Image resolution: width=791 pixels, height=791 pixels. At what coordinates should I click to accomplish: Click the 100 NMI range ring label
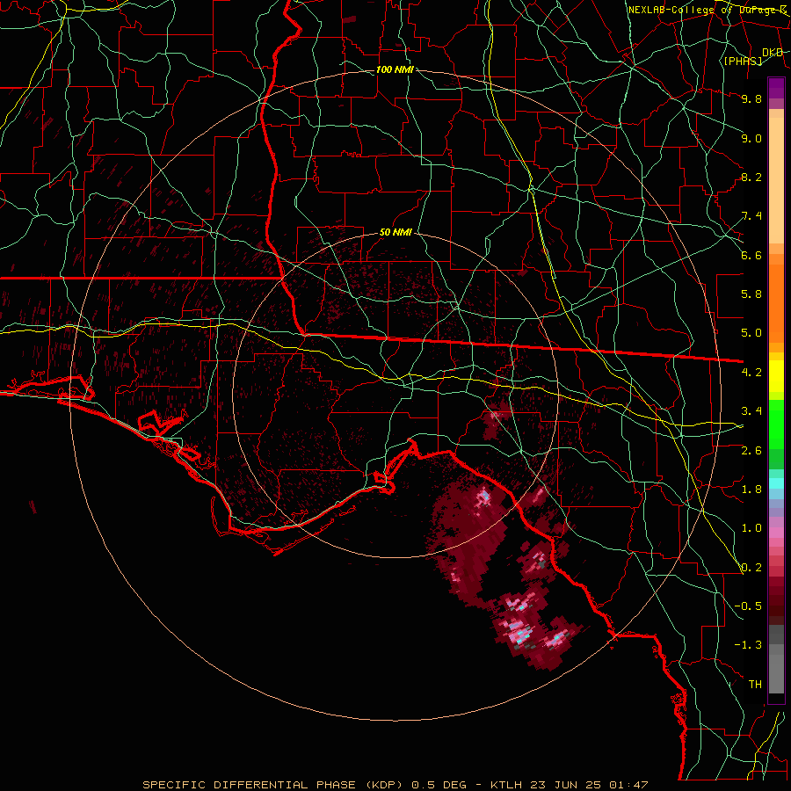pos(395,69)
